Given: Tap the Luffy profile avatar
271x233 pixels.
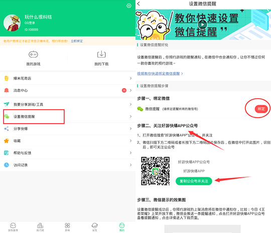Looking at the screenshot, I should coord(12,23).
